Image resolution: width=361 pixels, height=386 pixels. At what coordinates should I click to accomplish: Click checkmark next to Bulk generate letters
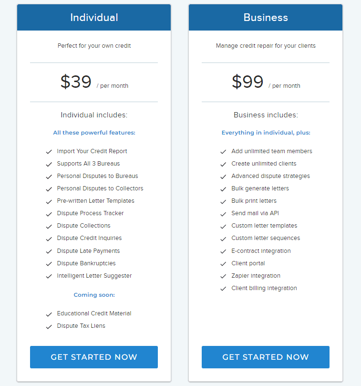pos(223,189)
